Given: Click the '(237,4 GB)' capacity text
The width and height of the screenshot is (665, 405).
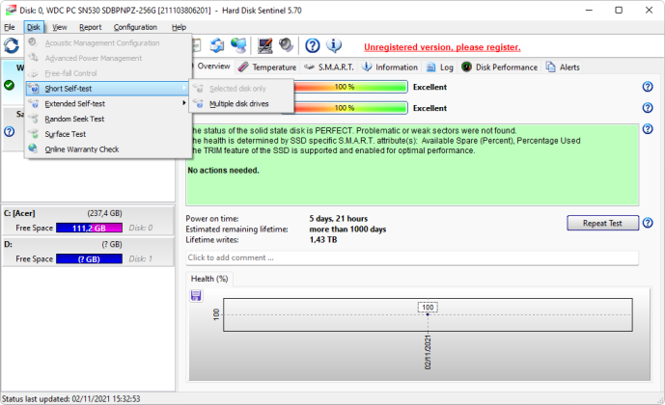Looking at the screenshot, I should (x=104, y=213).
